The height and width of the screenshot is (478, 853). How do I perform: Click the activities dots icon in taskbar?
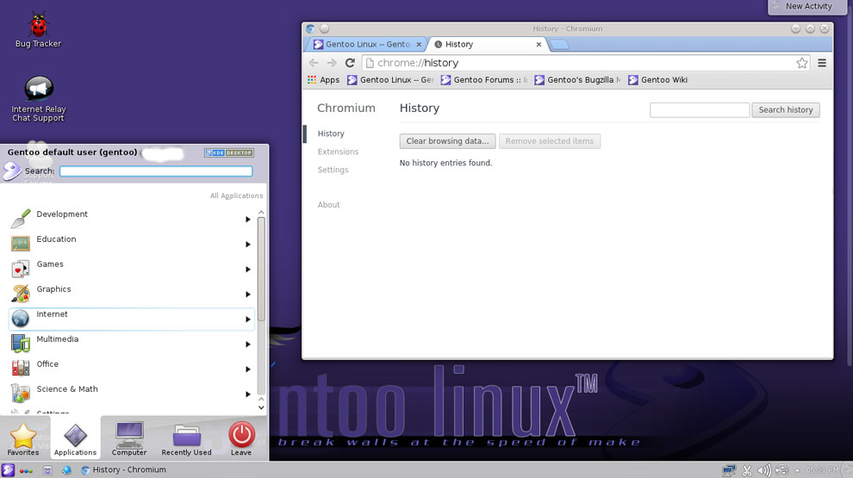point(26,470)
